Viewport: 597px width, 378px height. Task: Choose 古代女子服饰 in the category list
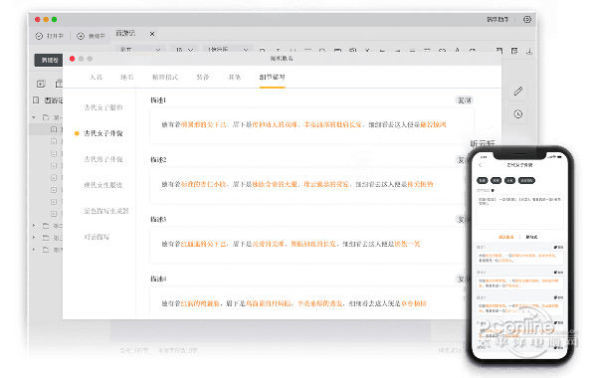pyautogui.click(x=103, y=107)
